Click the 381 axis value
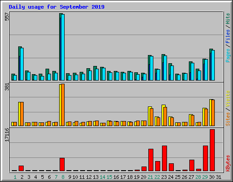233x182 pixels. tap(7, 87)
